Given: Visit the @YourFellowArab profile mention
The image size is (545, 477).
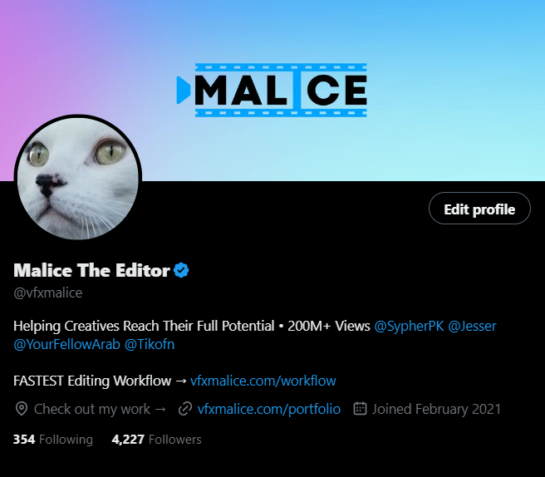Looking at the screenshot, I should click(x=66, y=345).
